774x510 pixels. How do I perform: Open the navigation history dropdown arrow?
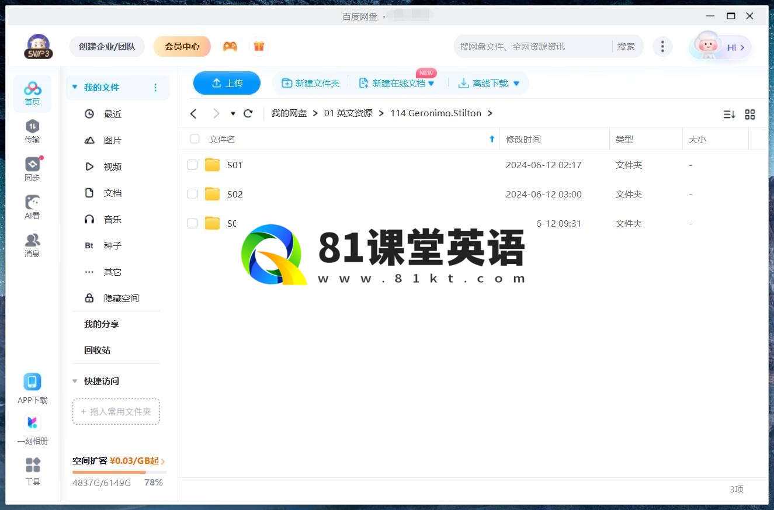click(x=233, y=113)
